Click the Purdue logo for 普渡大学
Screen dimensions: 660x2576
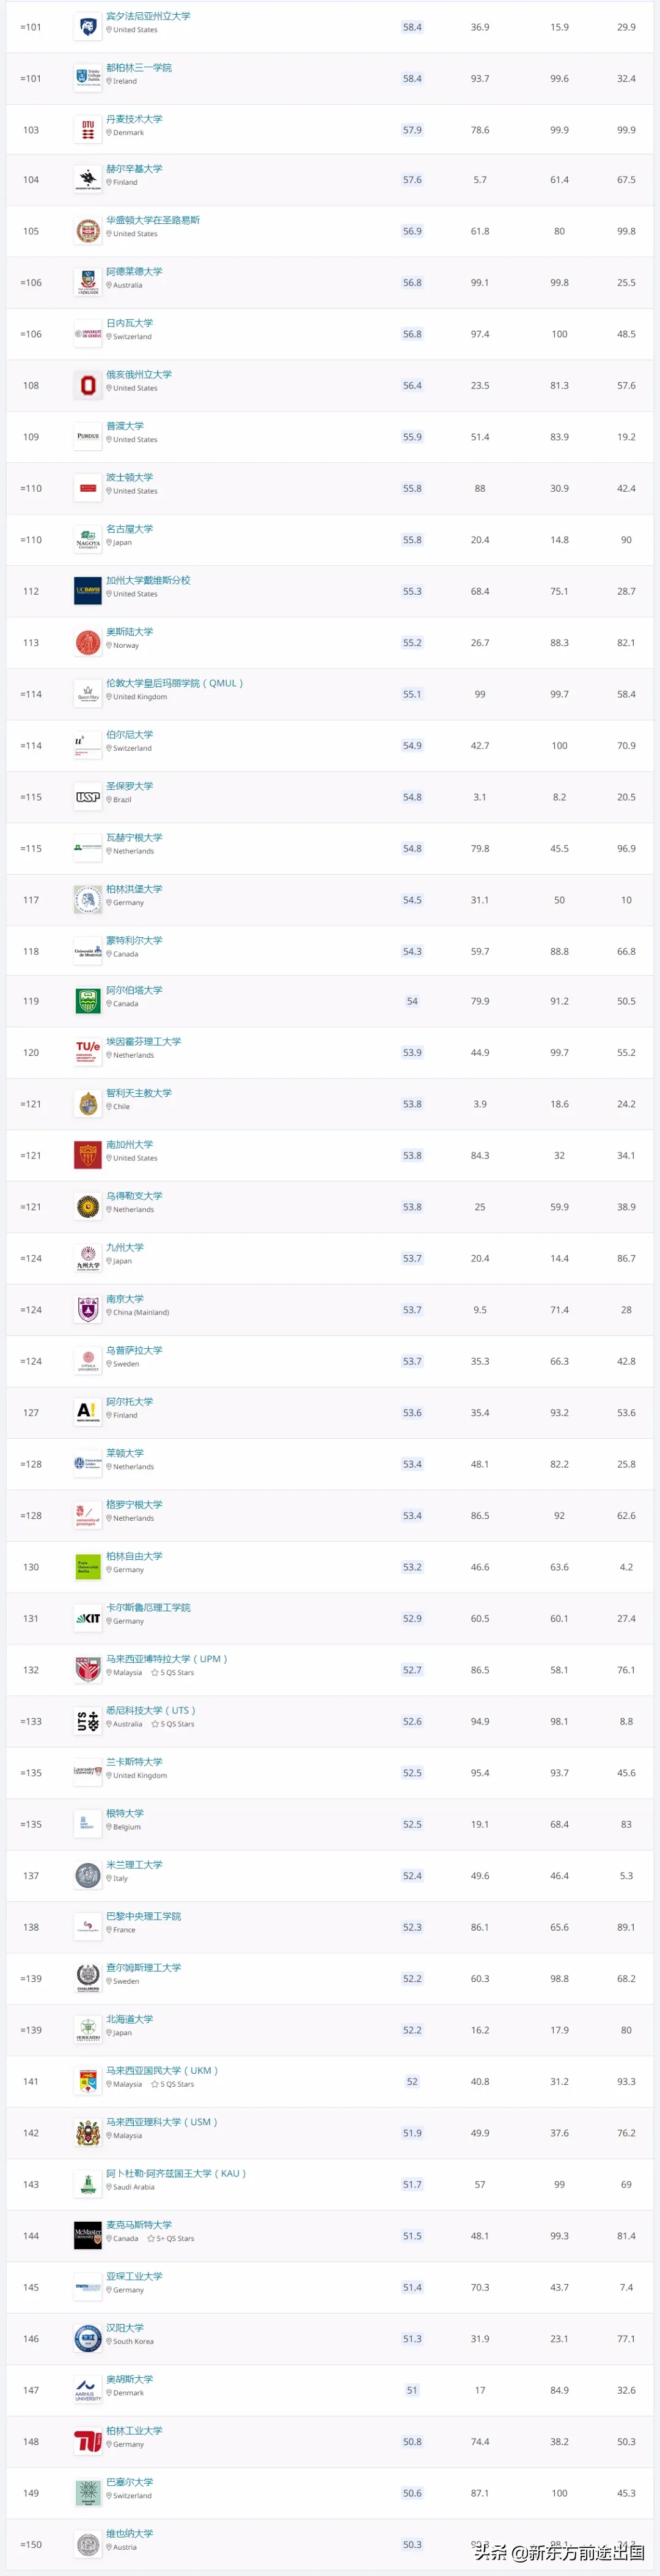click(x=88, y=437)
